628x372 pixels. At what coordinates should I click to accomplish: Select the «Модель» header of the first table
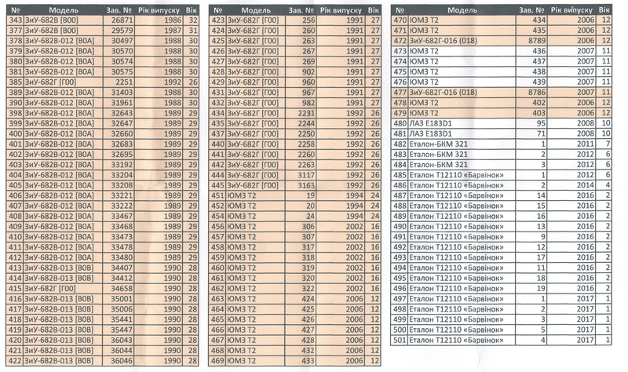click(64, 10)
